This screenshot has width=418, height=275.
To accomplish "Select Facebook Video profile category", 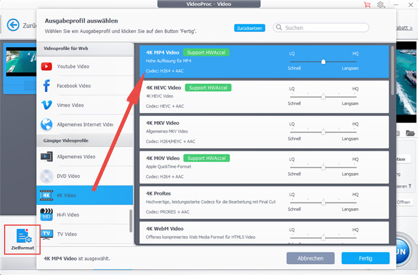I will (85, 85).
